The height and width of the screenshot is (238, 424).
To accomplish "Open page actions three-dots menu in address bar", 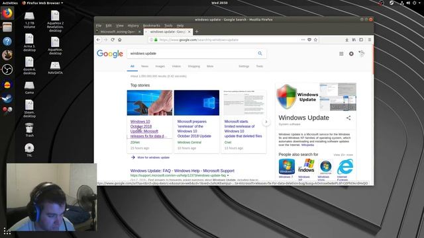I will [303, 40].
